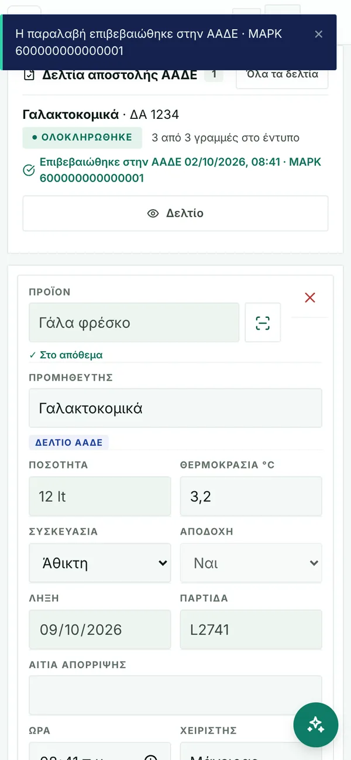
Task: Click the Προμηθευτής field with Γαλακτοκομικά
Action: point(175,408)
